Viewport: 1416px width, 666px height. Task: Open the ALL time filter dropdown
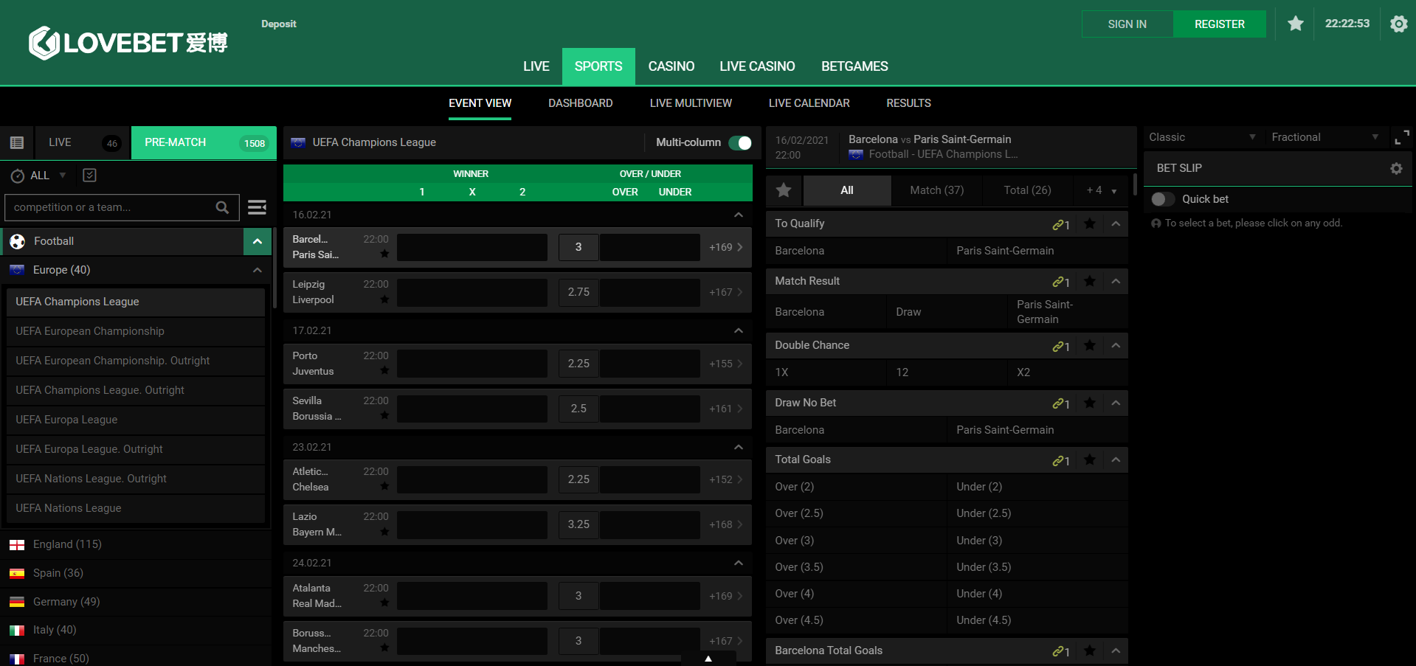(63, 176)
